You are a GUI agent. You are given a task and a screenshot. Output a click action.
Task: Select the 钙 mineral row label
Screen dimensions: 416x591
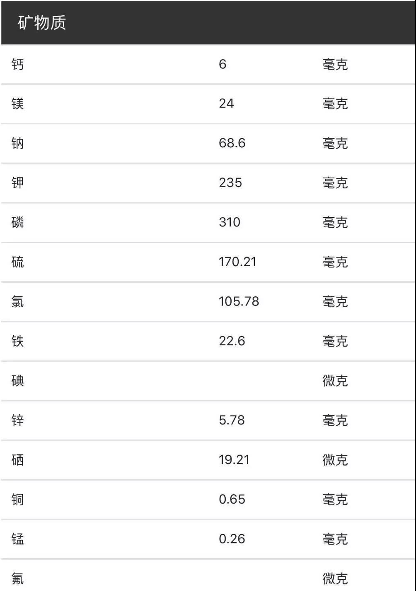tap(17, 64)
